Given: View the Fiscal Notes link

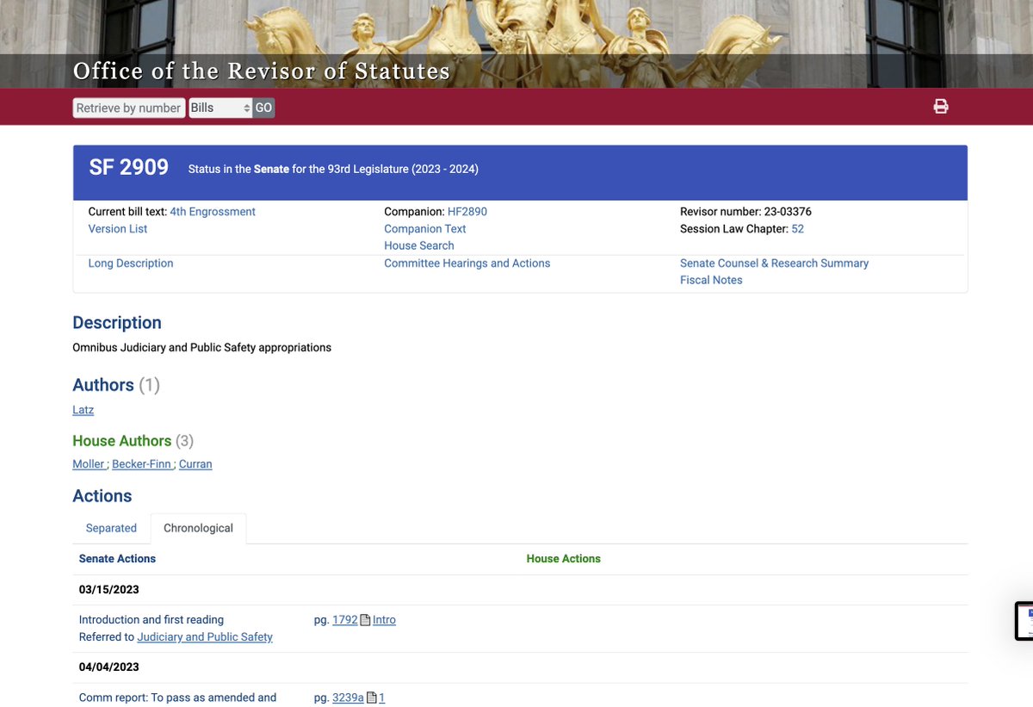Looking at the screenshot, I should [x=711, y=280].
